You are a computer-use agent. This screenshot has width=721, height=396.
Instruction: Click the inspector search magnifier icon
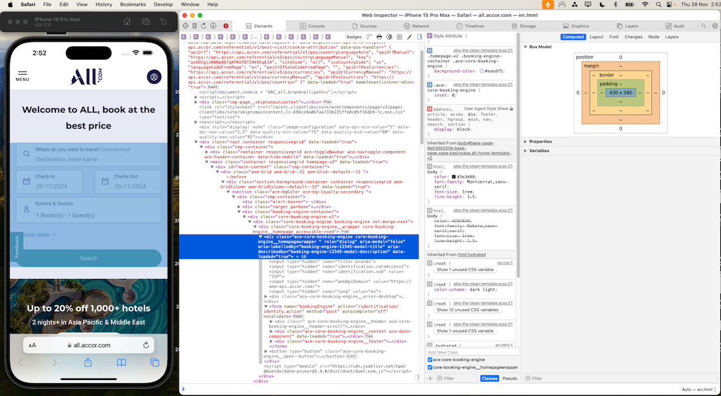pos(703,26)
